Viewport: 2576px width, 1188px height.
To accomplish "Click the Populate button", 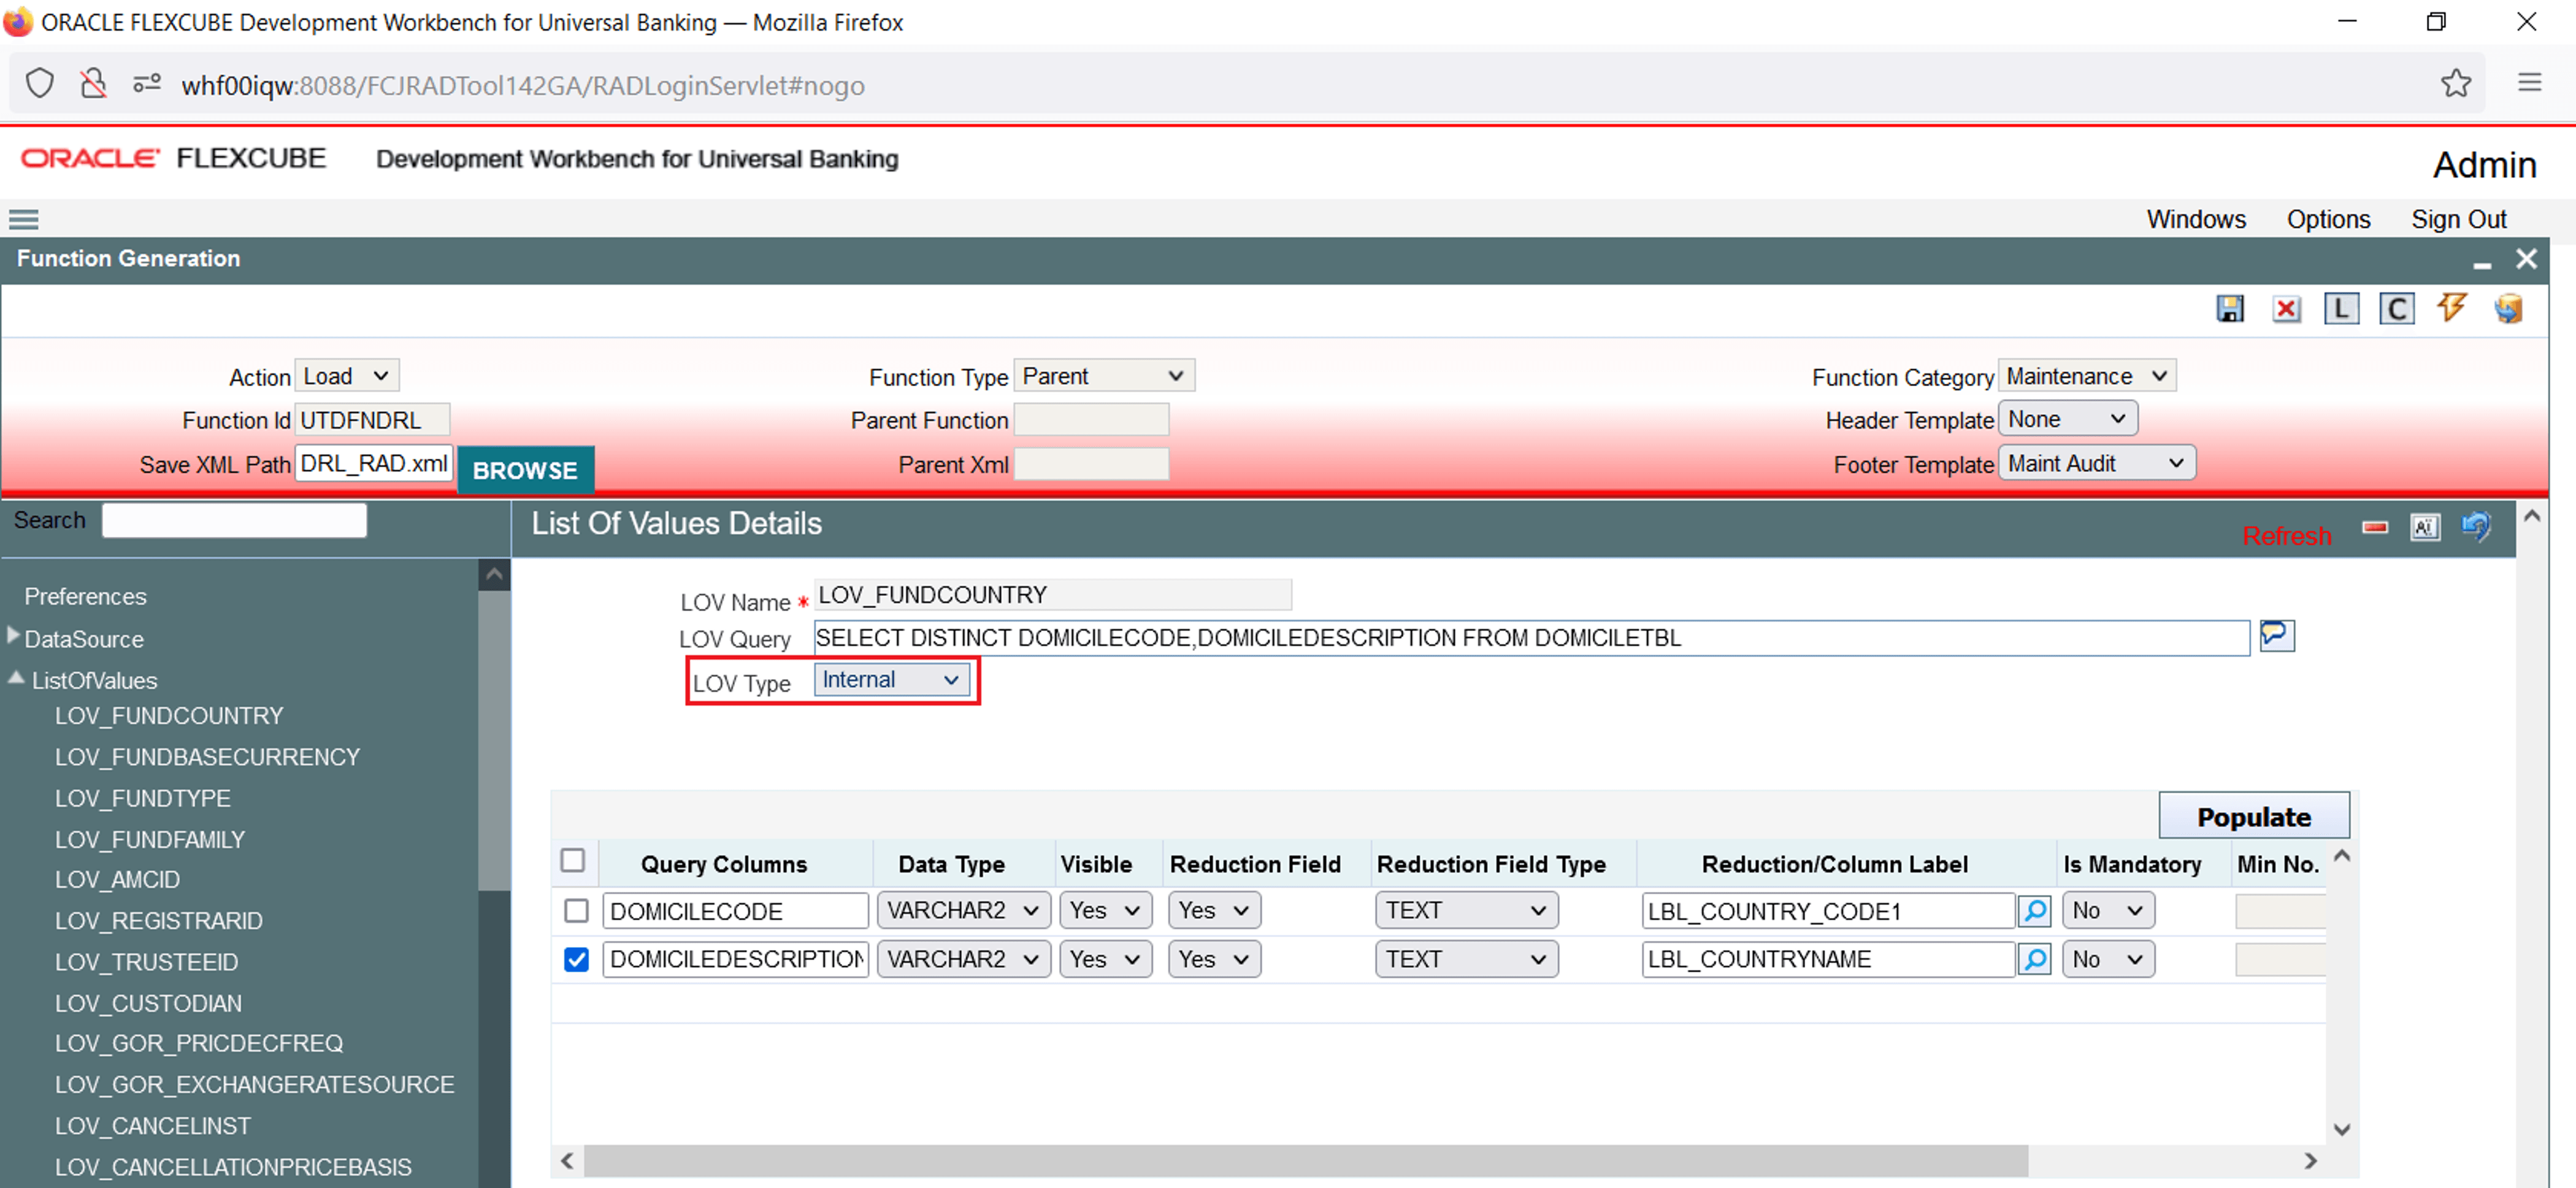I will pyautogui.click(x=2253, y=817).
